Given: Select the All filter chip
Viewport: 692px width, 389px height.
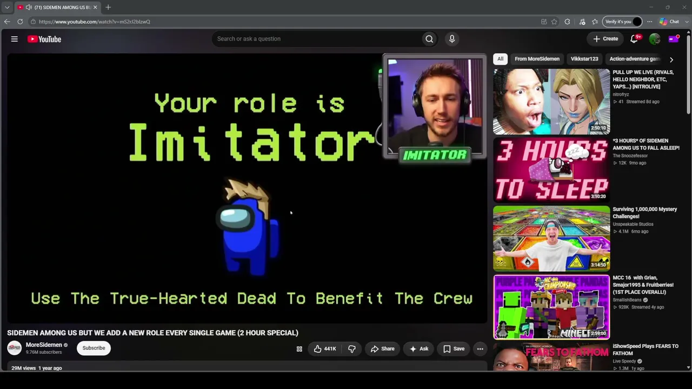Looking at the screenshot, I should [501, 59].
